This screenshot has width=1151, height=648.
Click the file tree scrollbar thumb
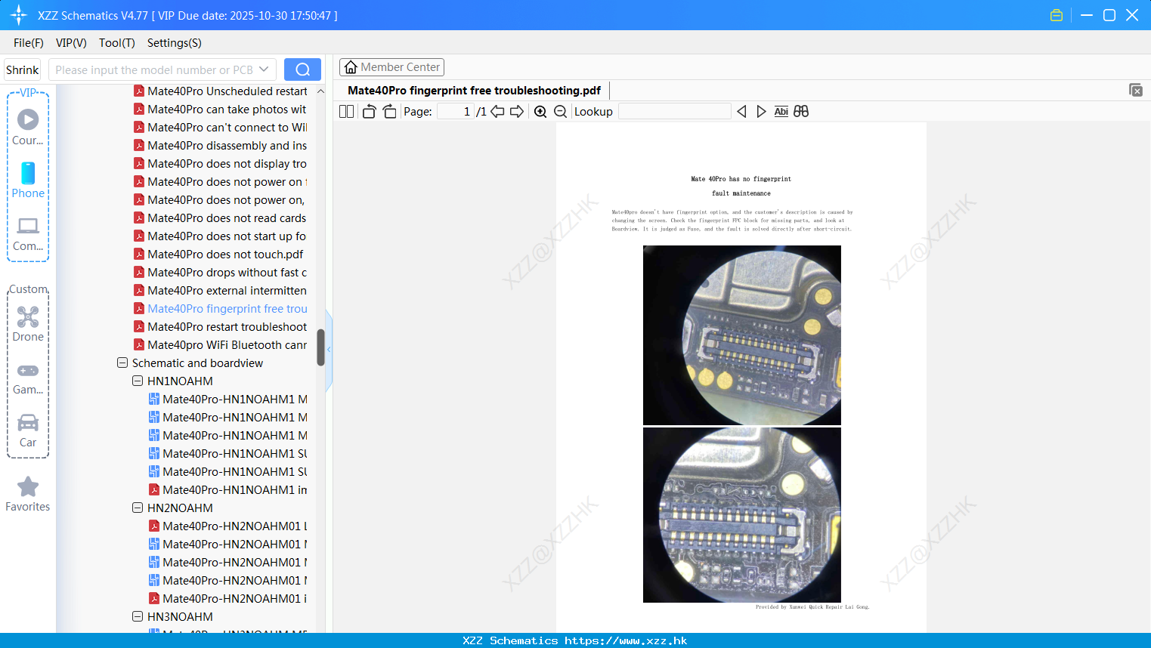(320, 347)
